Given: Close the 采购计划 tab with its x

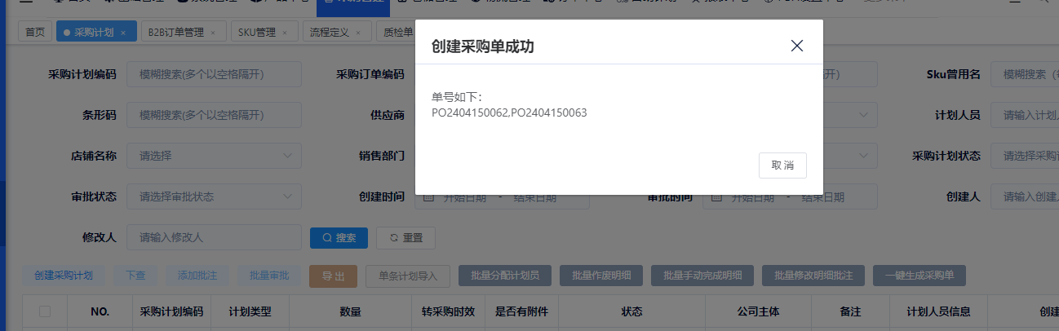Looking at the screenshot, I should [x=123, y=33].
